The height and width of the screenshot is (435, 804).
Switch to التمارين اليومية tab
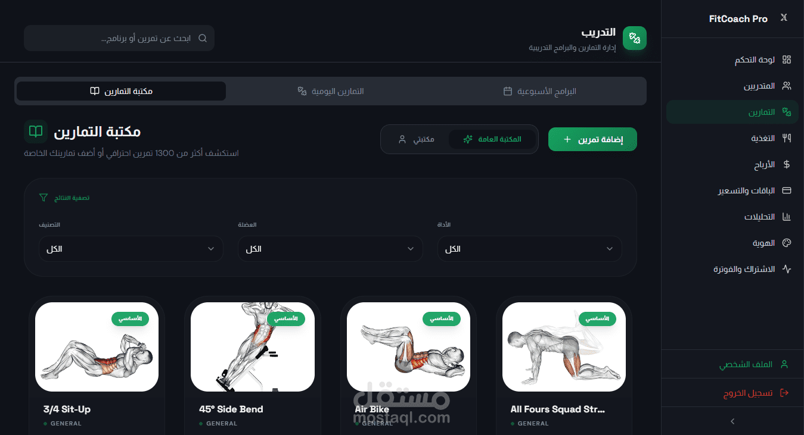pyautogui.click(x=331, y=91)
